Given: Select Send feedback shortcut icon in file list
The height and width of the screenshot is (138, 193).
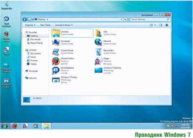Looking at the screenshot, I should pyautogui.click(x=56, y=71).
